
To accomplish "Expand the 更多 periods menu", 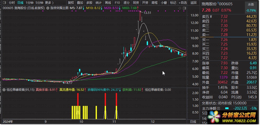I will (49, 3).
